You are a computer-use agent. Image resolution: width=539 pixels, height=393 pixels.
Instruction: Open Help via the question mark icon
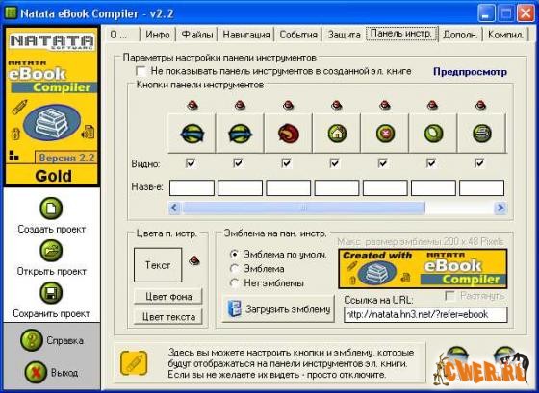pyautogui.click(x=31, y=340)
